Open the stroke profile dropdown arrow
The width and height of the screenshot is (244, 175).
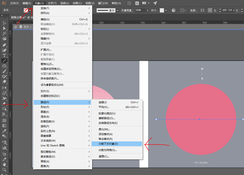pos(118,11)
